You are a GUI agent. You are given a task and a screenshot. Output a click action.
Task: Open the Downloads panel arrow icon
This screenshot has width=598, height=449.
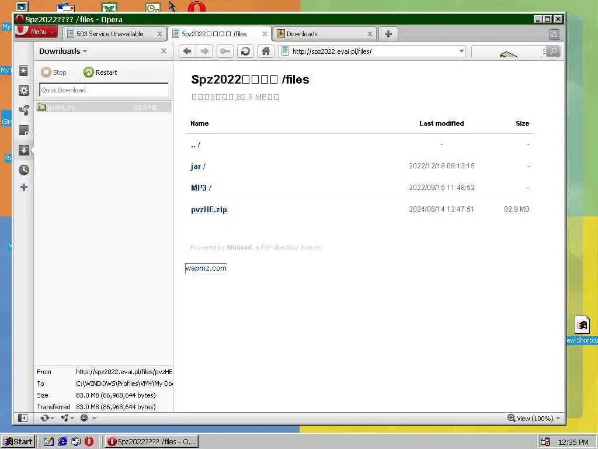[23, 150]
